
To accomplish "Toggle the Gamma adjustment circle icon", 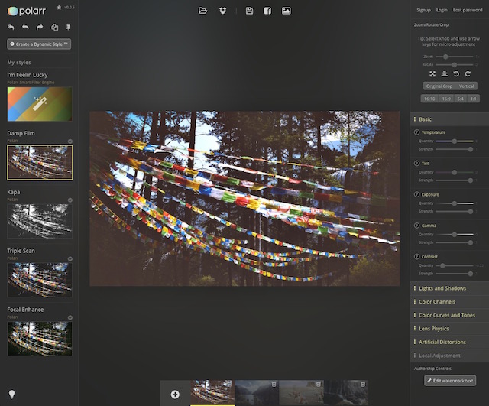I will tap(416, 226).
